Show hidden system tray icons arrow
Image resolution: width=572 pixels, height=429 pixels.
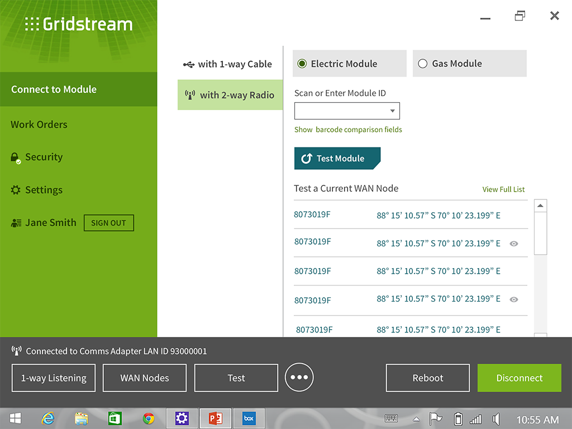[416, 419]
